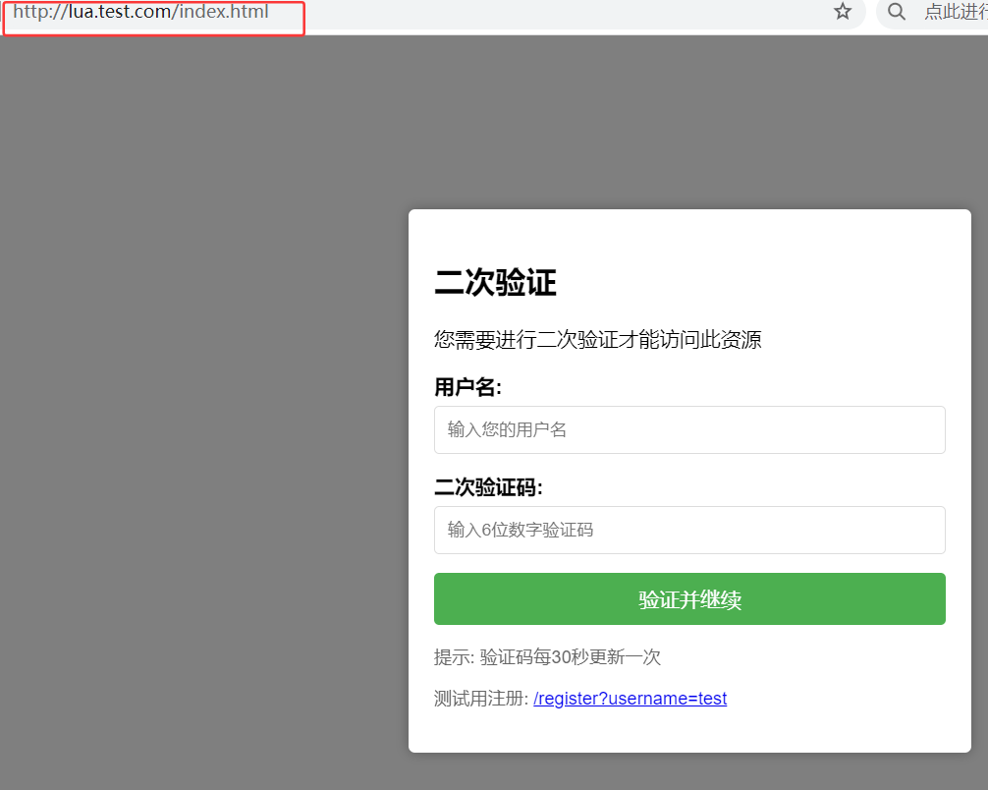Click the magnifier search icon
Viewport: 988px width, 790px height.
(x=896, y=12)
